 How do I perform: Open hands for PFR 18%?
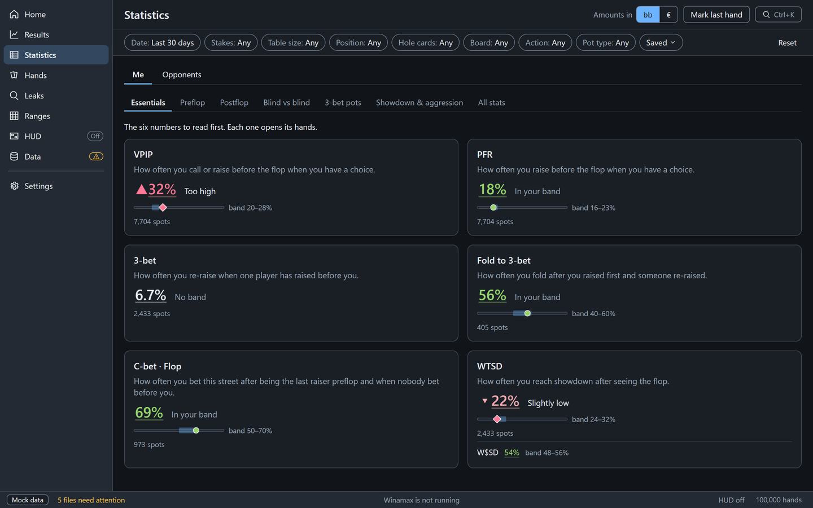[x=492, y=189]
